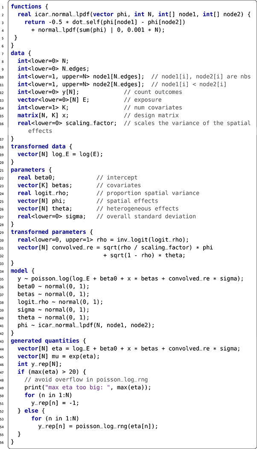The height and width of the screenshot is (449, 257).
Task: Click the 'logit_rho' parameter declaration
Action: pyautogui.click(x=52, y=193)
